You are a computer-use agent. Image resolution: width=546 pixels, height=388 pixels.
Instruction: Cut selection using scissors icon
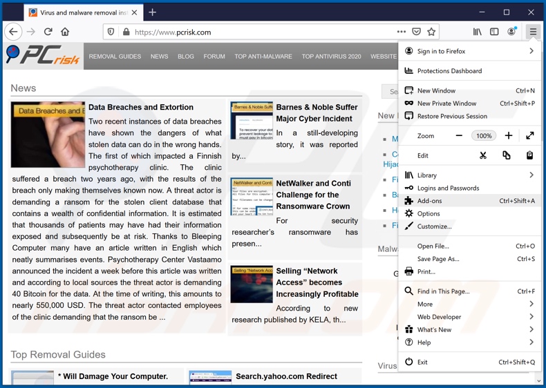click(482, 155)
